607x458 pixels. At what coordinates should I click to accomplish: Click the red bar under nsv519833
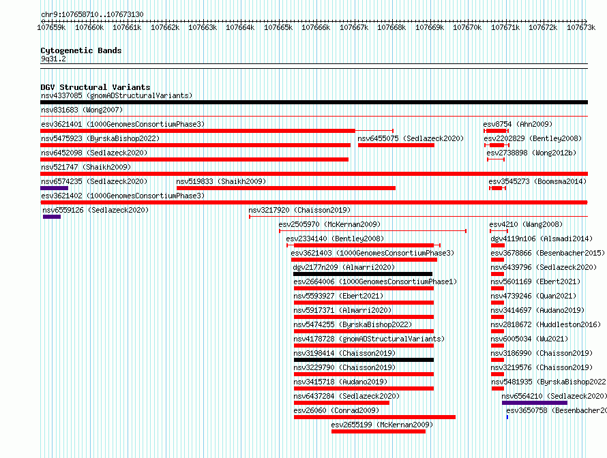(286, 188)
